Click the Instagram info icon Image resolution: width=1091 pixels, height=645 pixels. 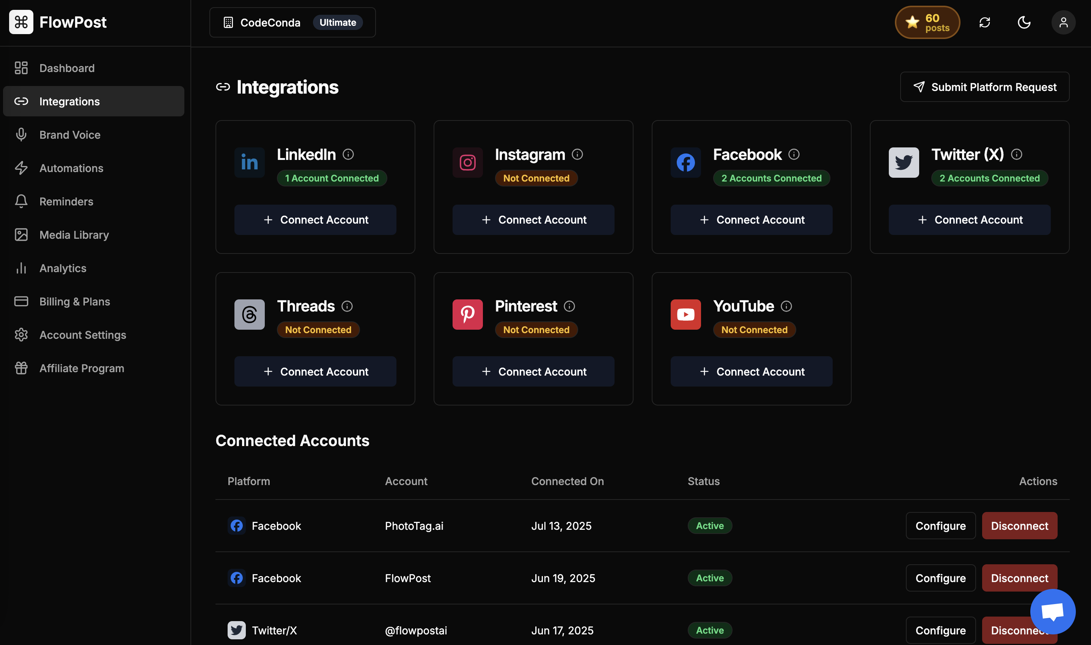(577, 154)
